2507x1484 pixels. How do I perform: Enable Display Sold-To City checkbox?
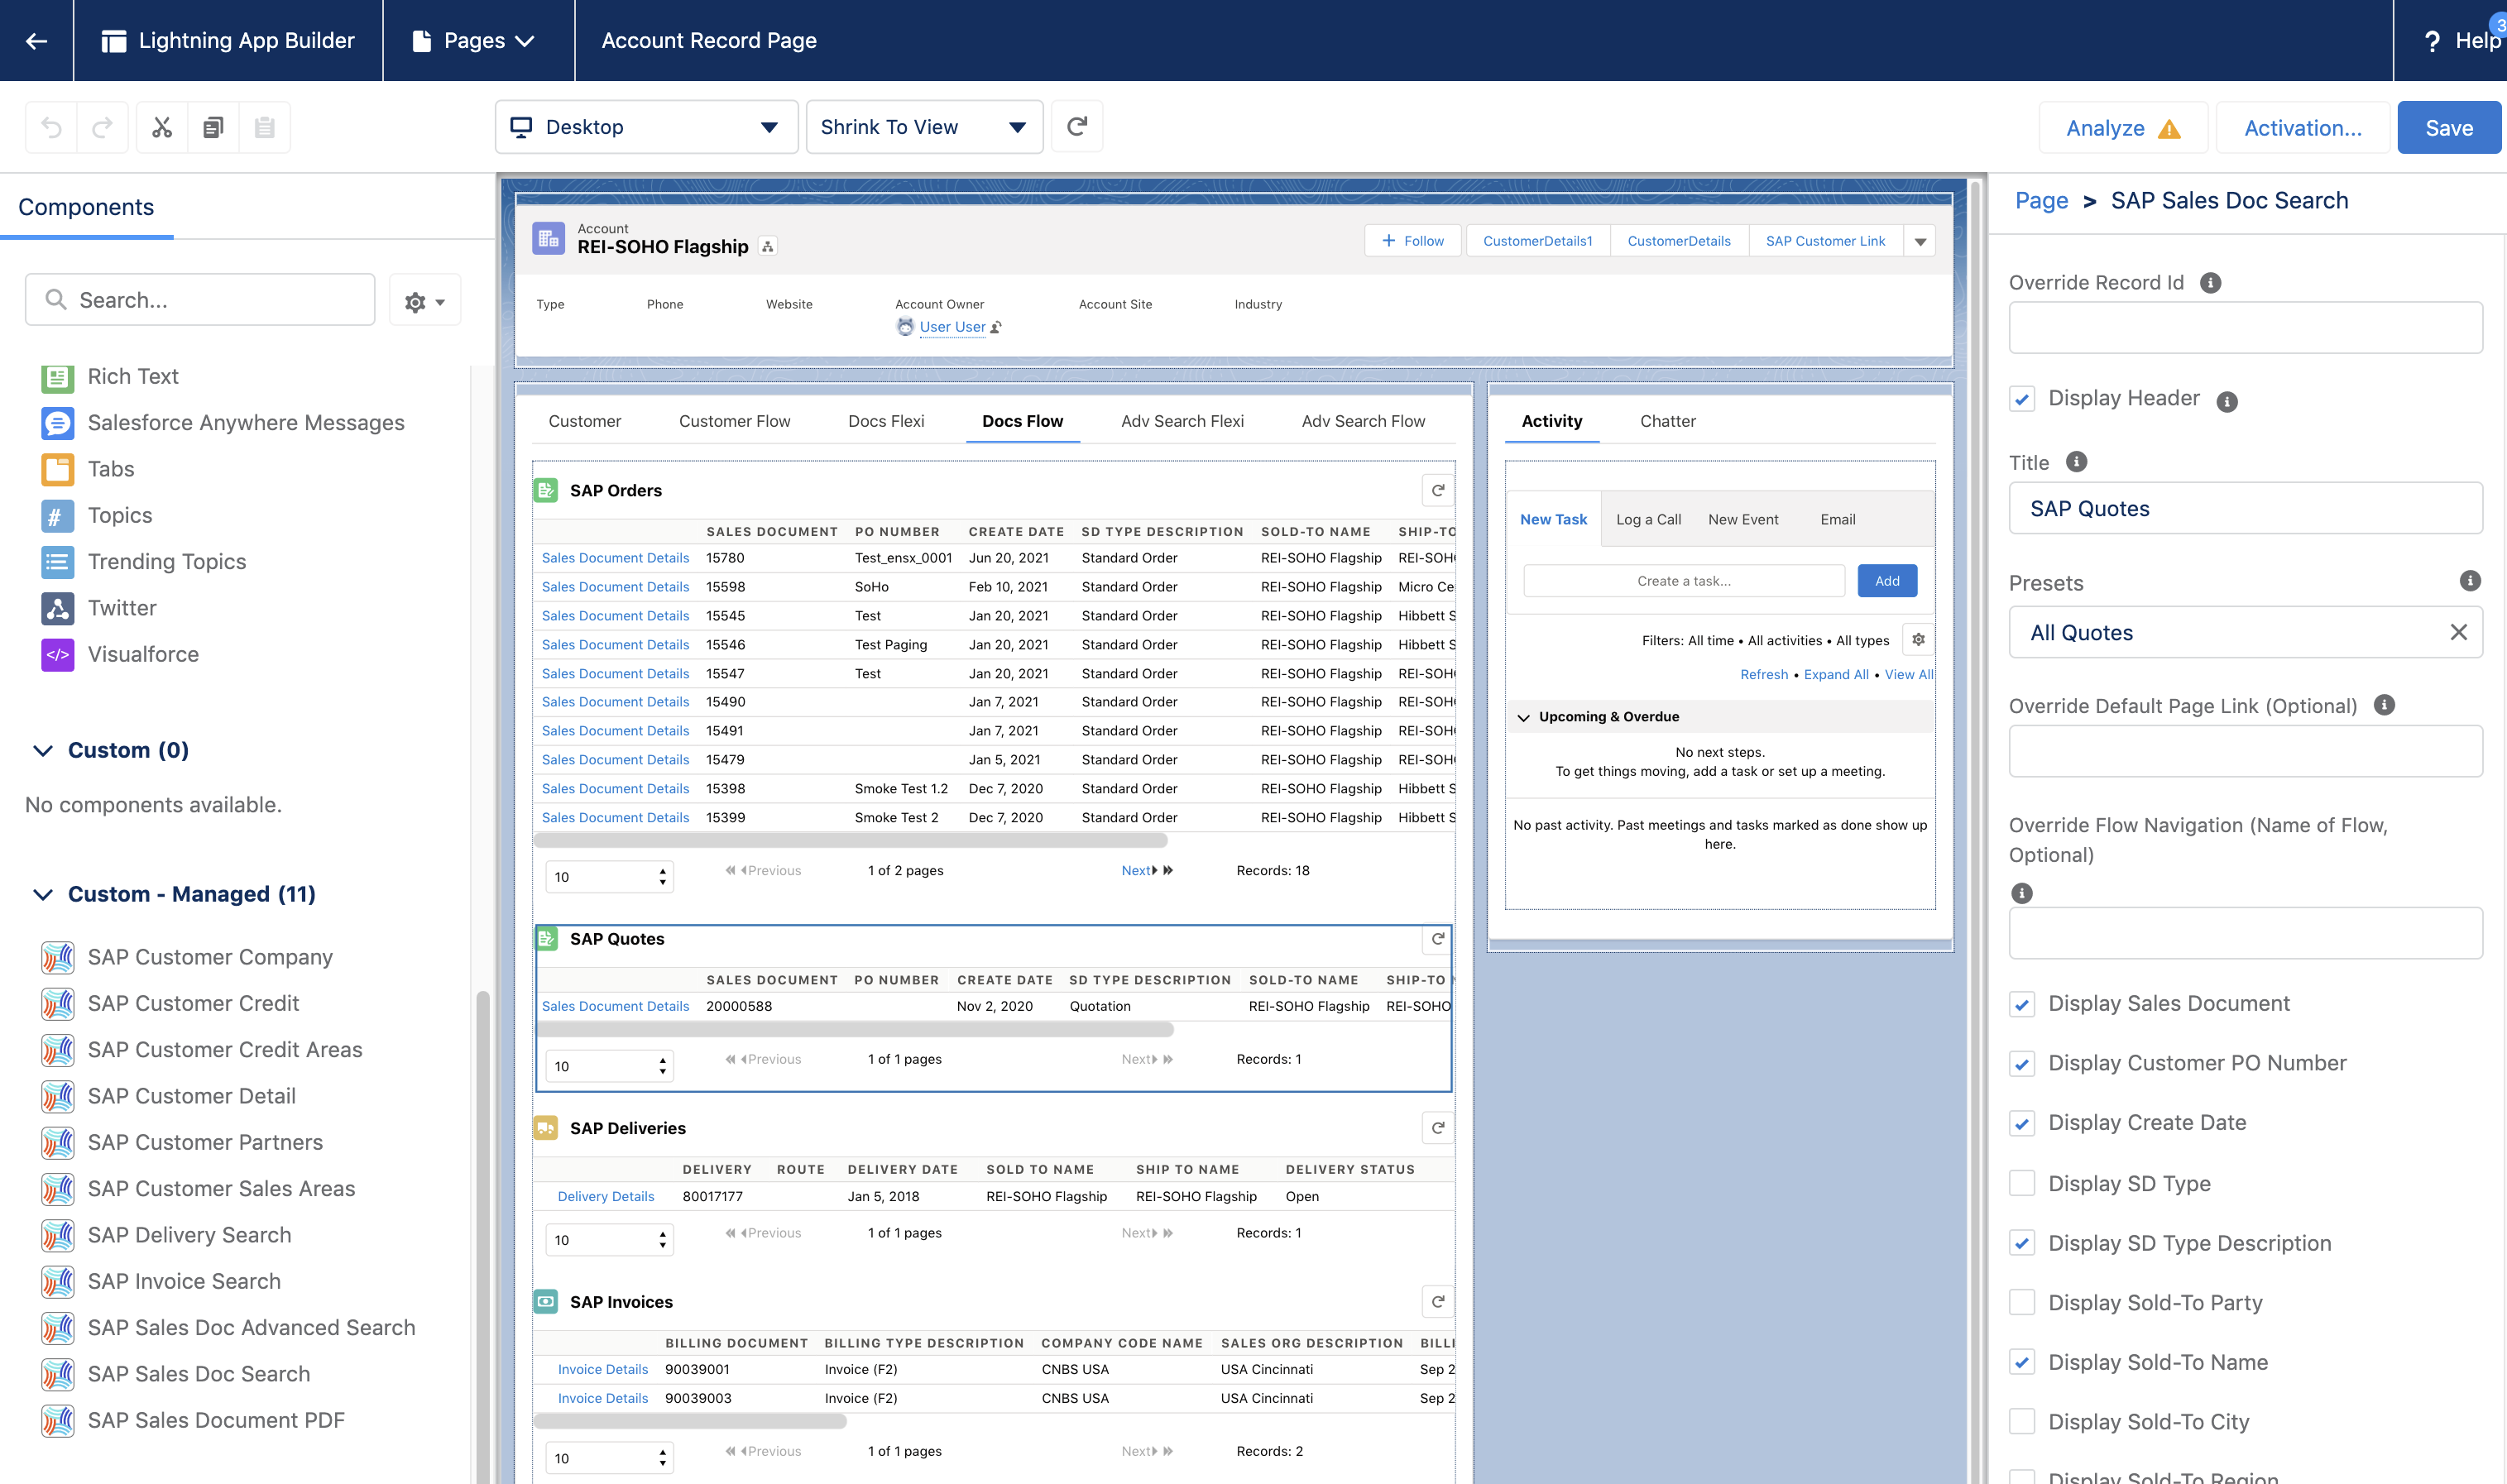2022,1422
